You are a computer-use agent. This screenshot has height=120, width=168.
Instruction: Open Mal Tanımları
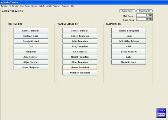click(80, 52)
